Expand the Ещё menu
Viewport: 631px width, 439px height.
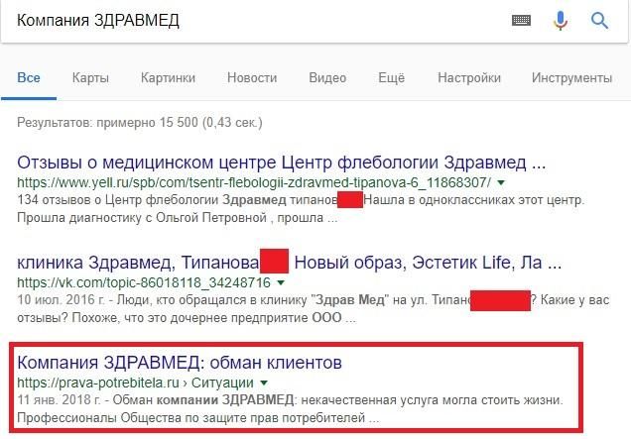pos(391,77)
